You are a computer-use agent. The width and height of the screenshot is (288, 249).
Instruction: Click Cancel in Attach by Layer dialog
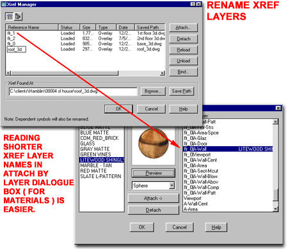(x=179, y=227)
